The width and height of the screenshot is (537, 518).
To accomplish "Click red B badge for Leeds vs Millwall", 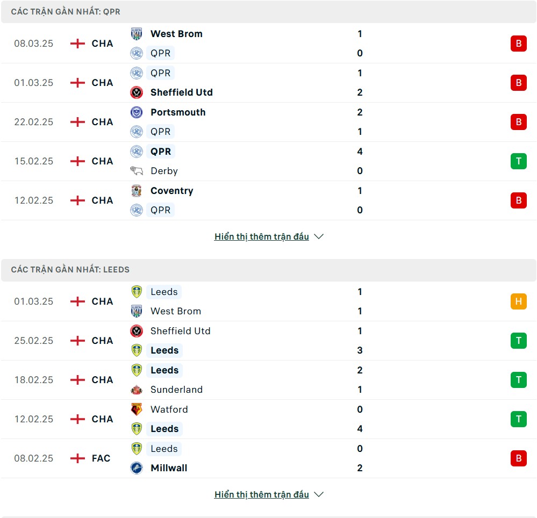I will tap(519, 458).
